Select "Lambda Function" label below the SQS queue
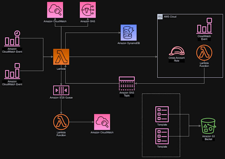 coord(61,134)
